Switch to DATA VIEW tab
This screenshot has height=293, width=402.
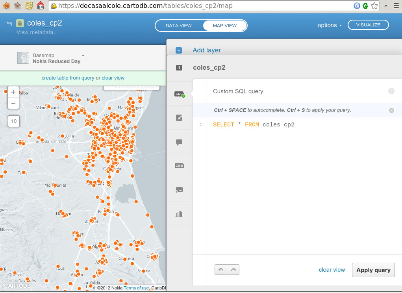(x=179, y=26)
